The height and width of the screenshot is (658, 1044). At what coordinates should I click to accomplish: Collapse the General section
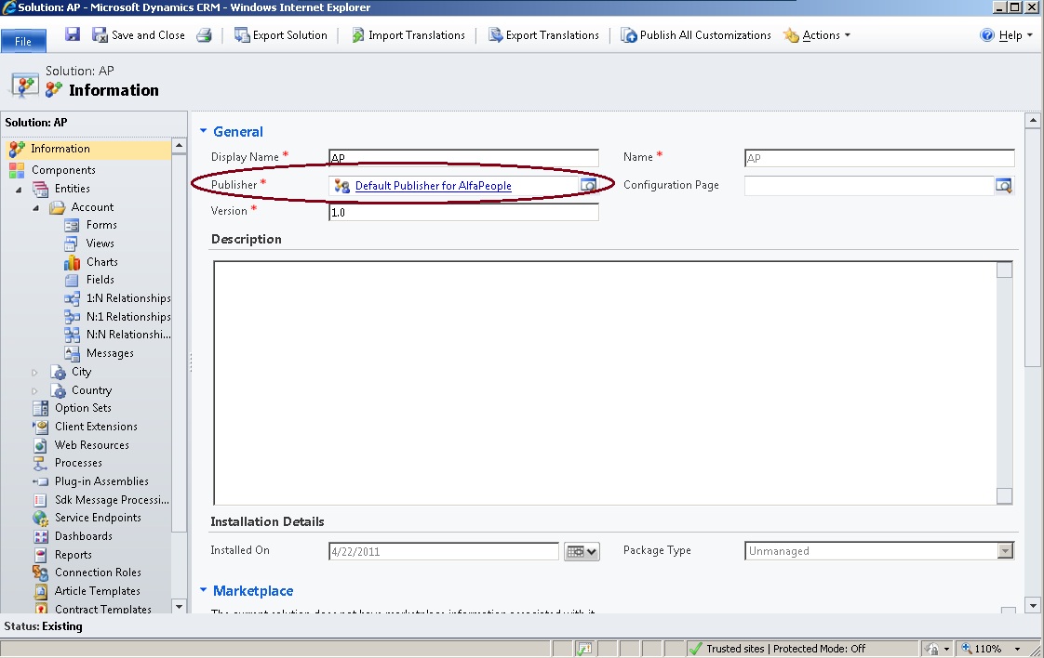point(204,131)
